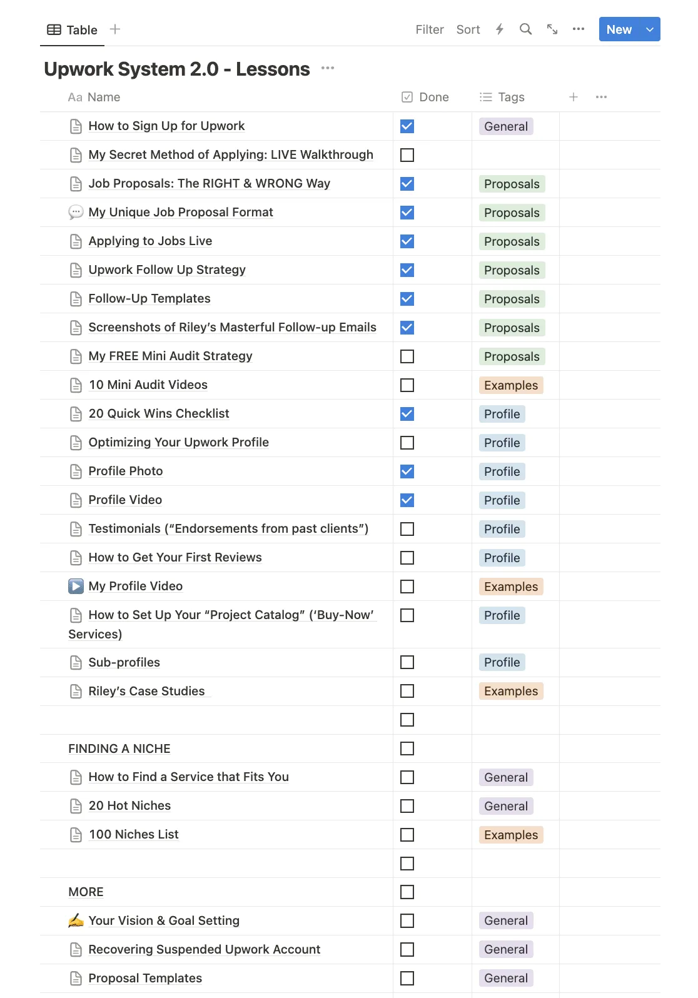Click writing hand icon for Your Vision & Goal Setting

(76, 921)
